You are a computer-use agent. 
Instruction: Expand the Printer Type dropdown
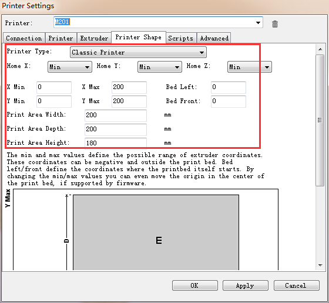[x=138, y=52]
